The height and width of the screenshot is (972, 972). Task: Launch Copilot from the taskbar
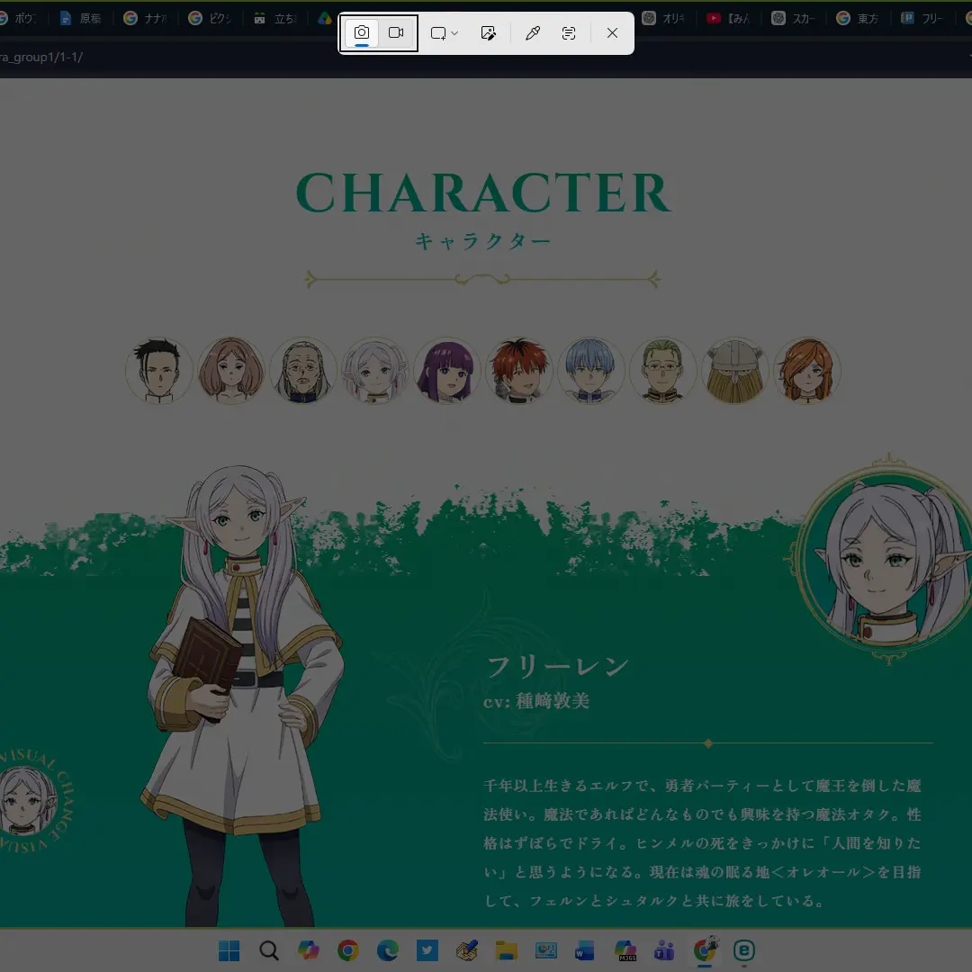[308, 950]
